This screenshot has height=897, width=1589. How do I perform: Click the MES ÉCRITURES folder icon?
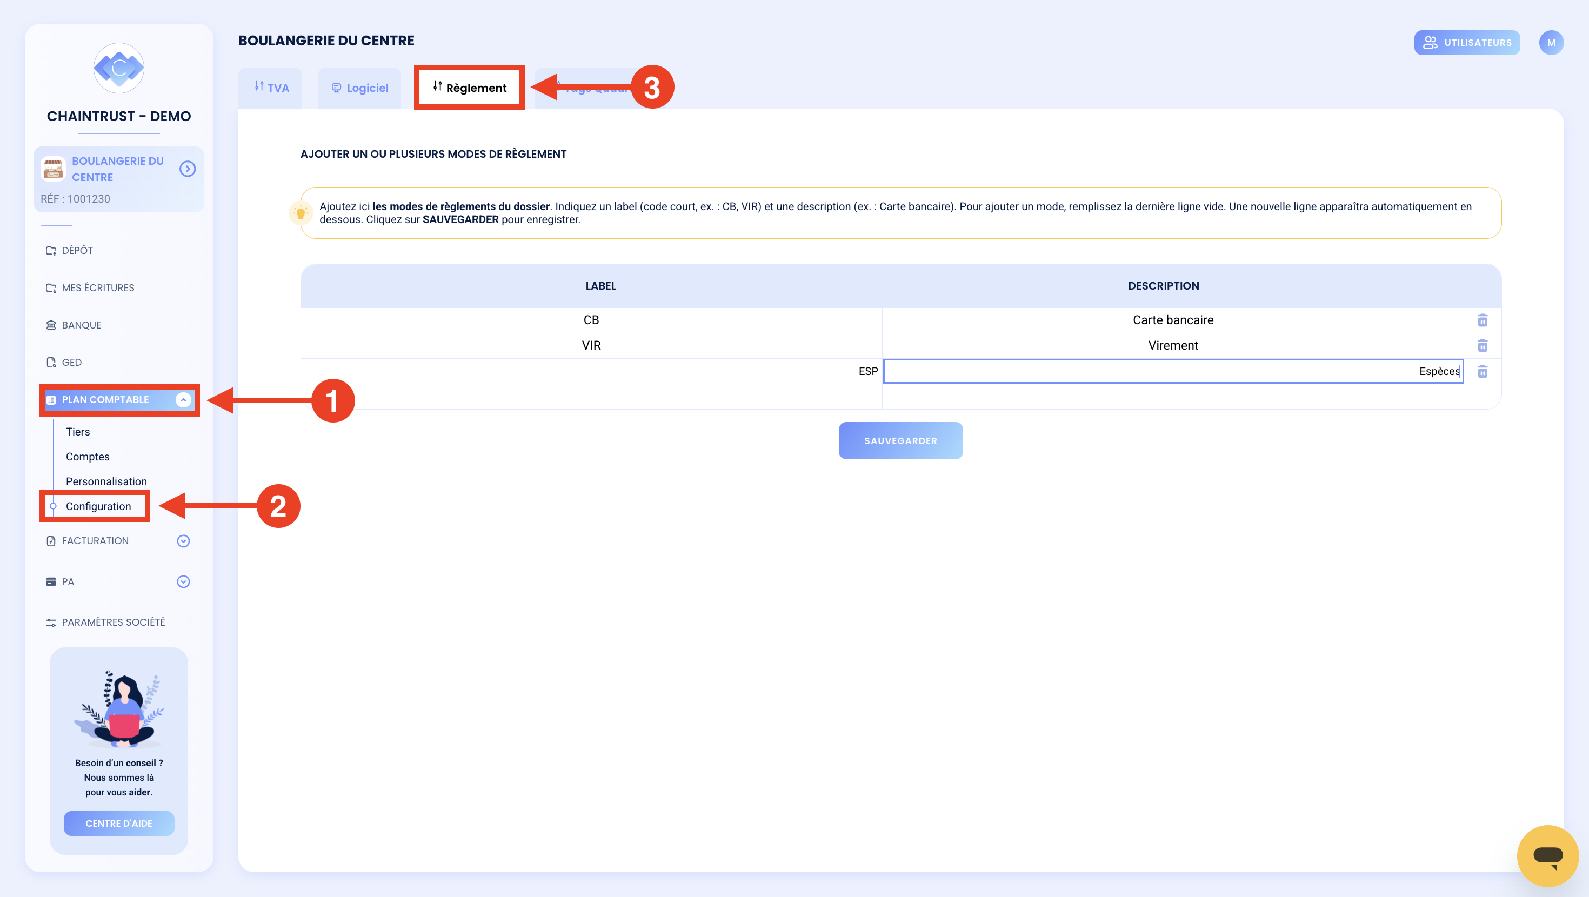pyautogui.click(x=51, y=287)
